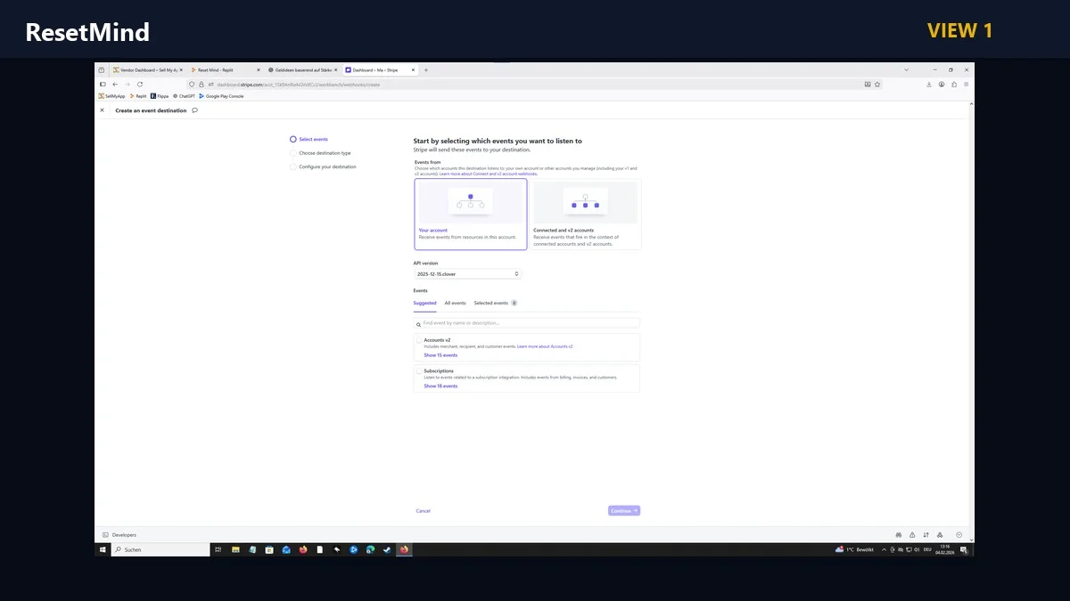Image resolution: width=1070 pixels, height=601 pixels.
Task: Open the Replit bookmark
Action: [x=138, y=95]
